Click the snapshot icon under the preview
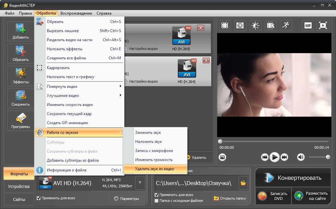The height and width of the screenshot is (209, 336). click(222, 157)
